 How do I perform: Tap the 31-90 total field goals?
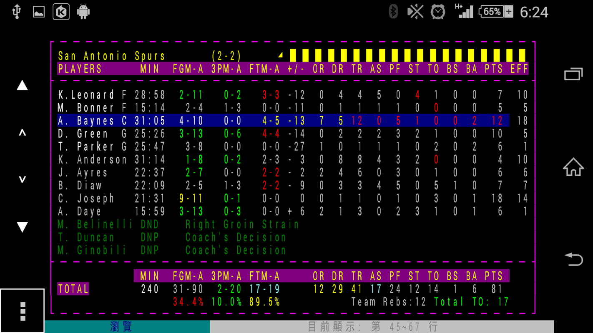[x=188, y=289]
